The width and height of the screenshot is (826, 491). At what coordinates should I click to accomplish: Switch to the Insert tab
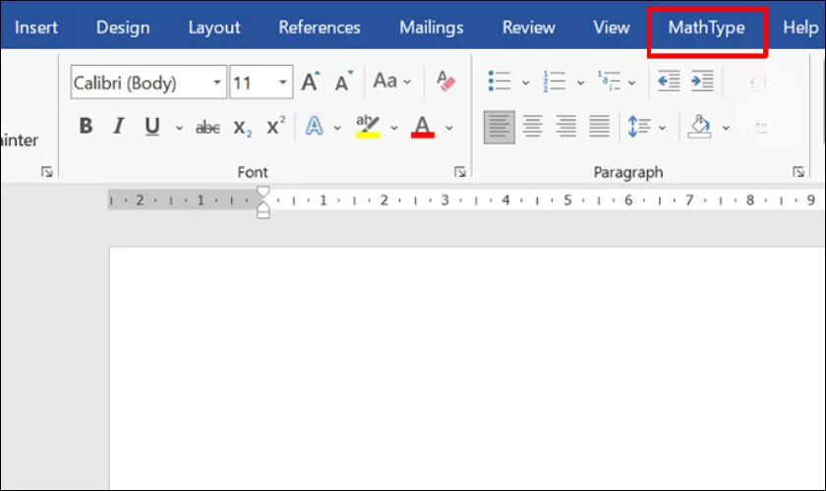[x=35, y=27]
